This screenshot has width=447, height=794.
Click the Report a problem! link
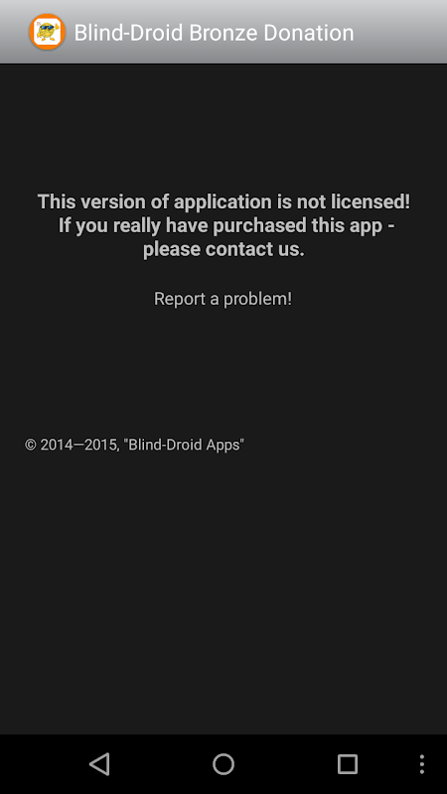tap(223, 299)
